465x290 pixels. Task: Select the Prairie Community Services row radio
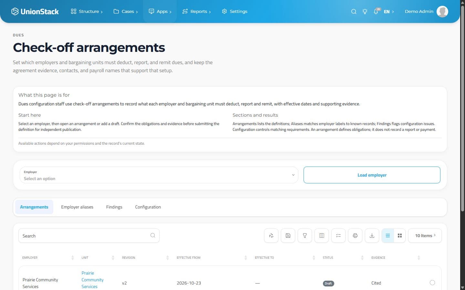coord(432,283)
